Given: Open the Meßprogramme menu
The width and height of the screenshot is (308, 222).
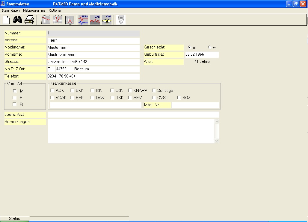Looking at the screenshot, I should 34,10.
